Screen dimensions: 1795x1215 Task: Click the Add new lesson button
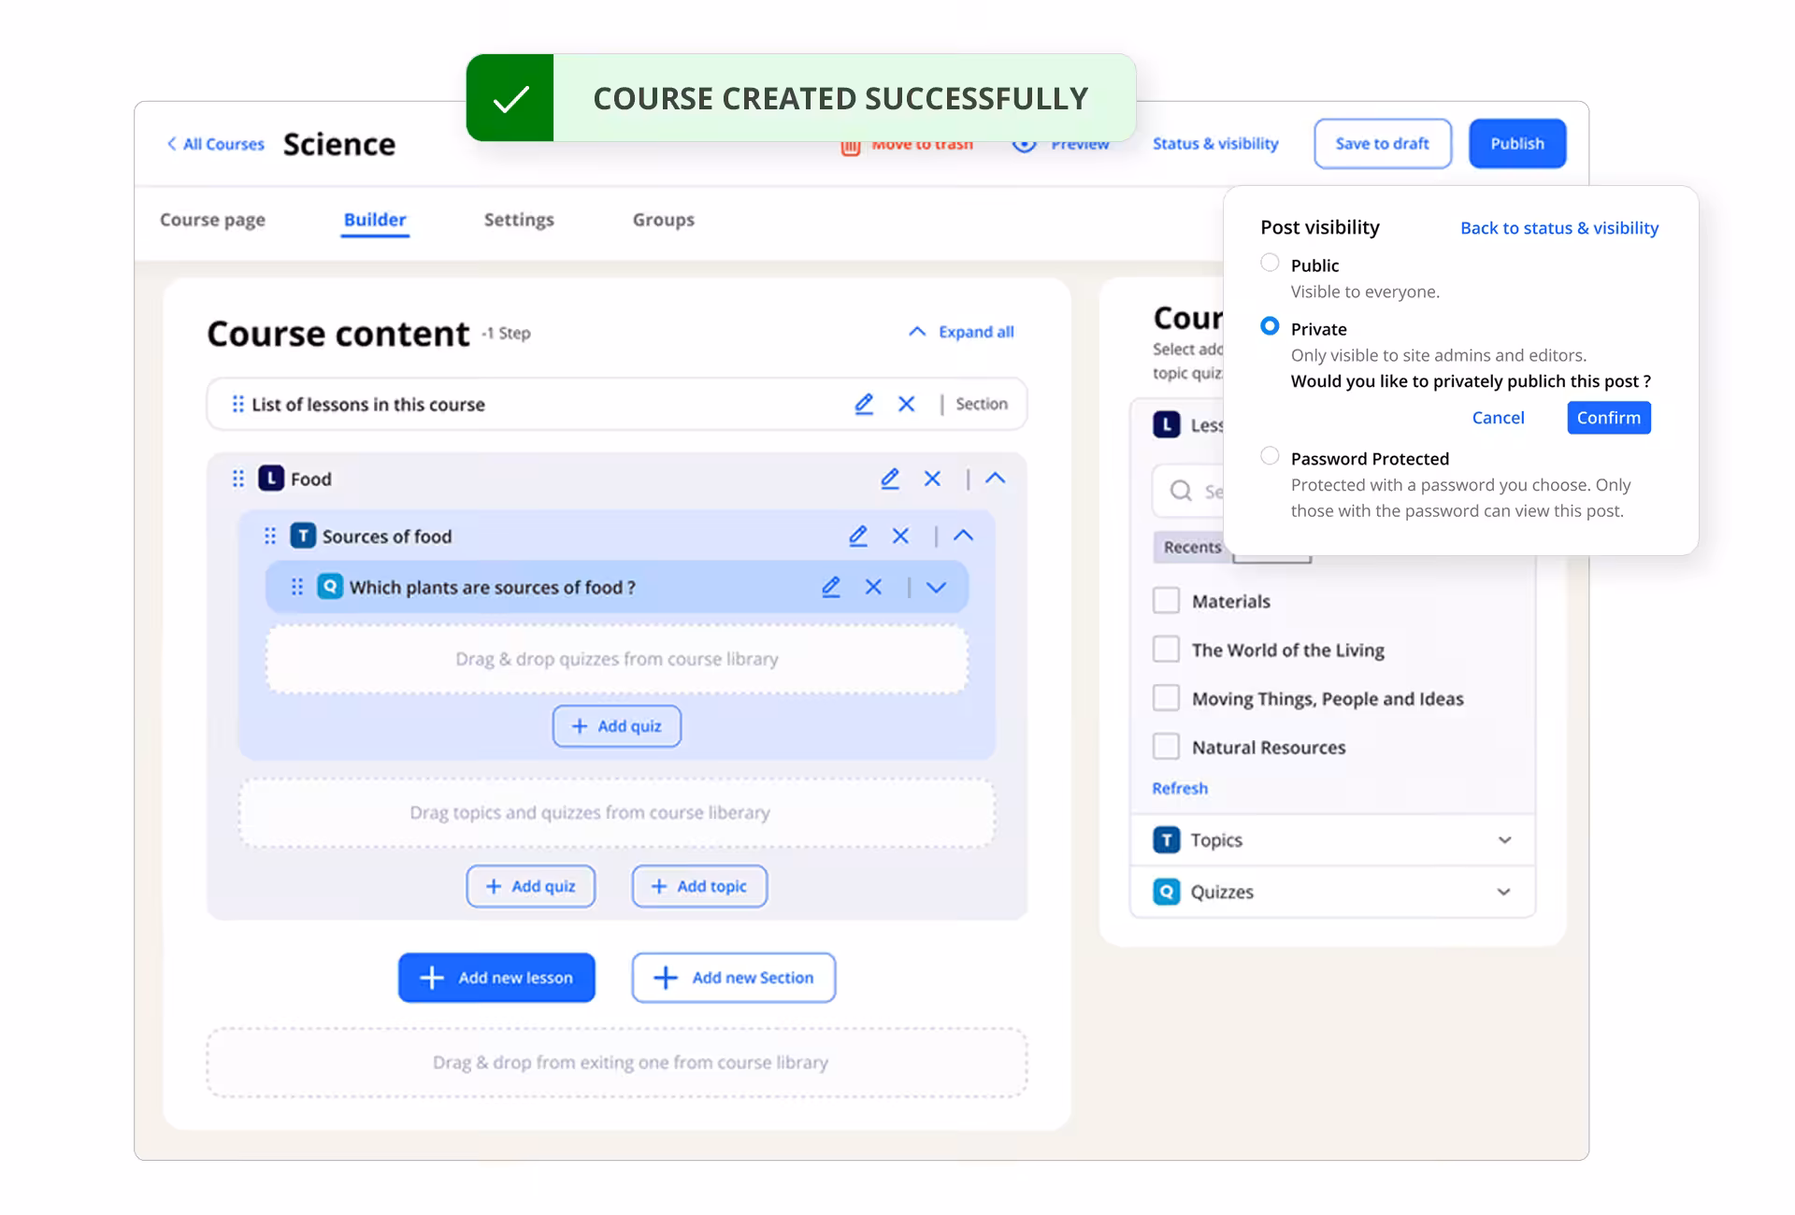click(x=496, y=978)
